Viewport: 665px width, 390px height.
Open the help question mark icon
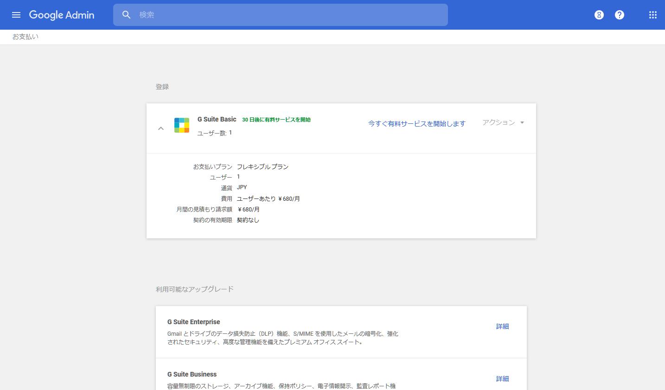(x=620, y=15)
